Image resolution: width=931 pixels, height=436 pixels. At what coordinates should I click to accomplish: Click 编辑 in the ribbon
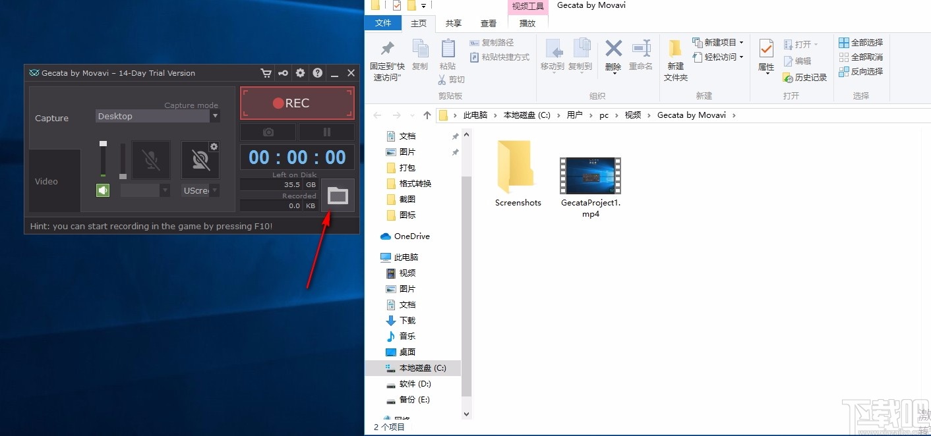(x=797, y=61)
